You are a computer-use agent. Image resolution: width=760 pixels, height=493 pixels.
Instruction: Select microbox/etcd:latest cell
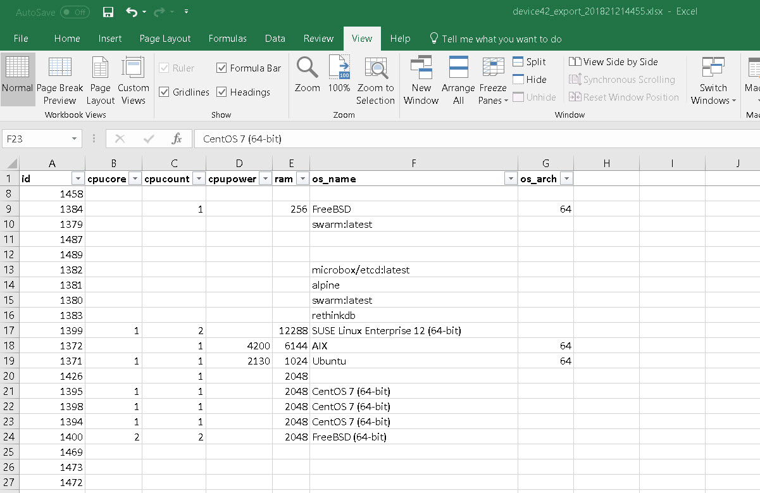pos(414,270)
